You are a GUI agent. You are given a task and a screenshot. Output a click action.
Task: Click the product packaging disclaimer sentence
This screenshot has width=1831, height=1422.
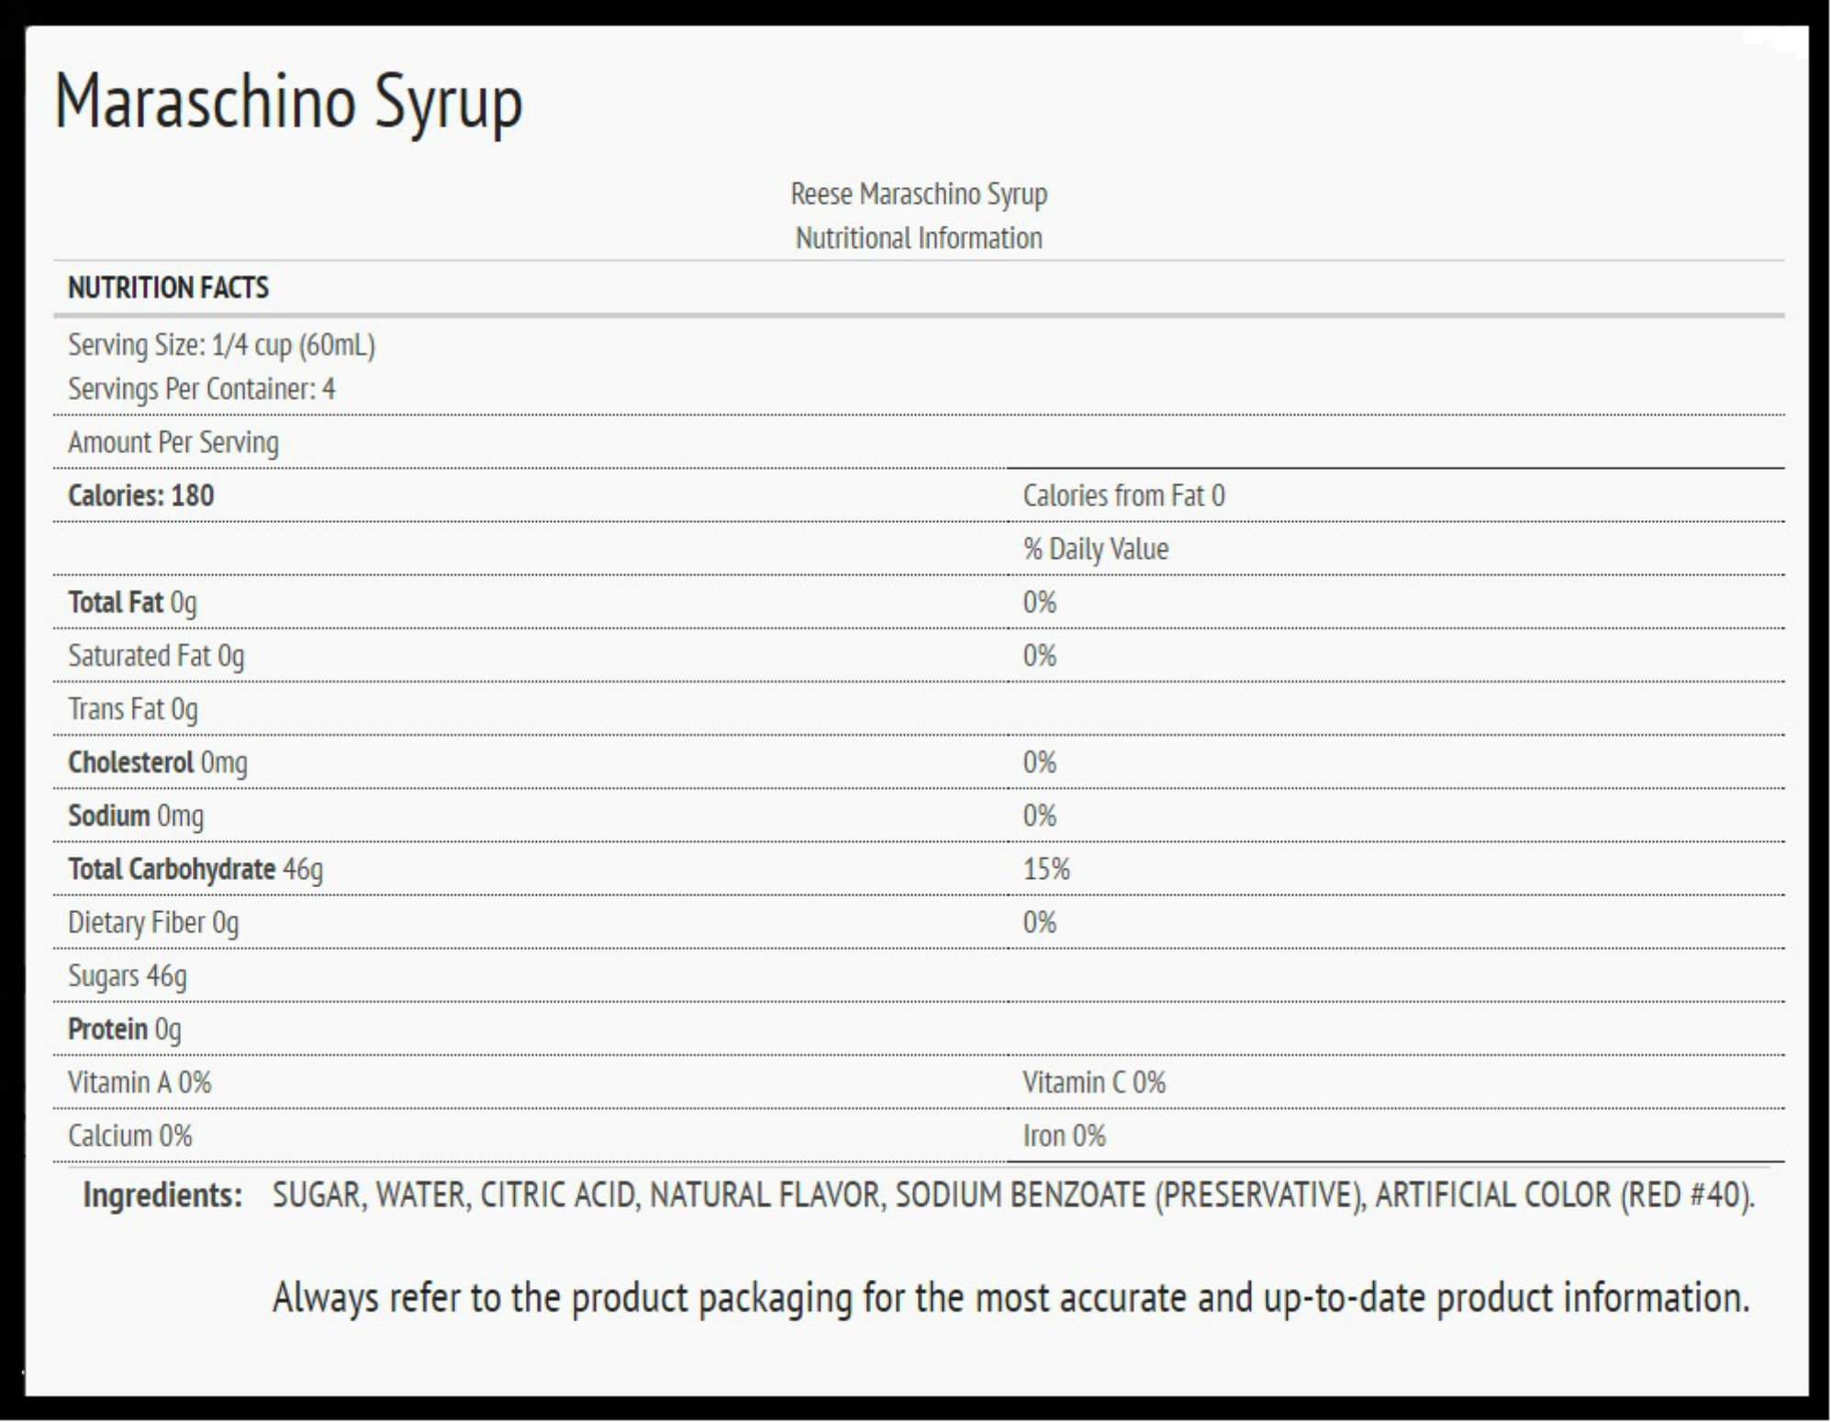point(1010,1298)
